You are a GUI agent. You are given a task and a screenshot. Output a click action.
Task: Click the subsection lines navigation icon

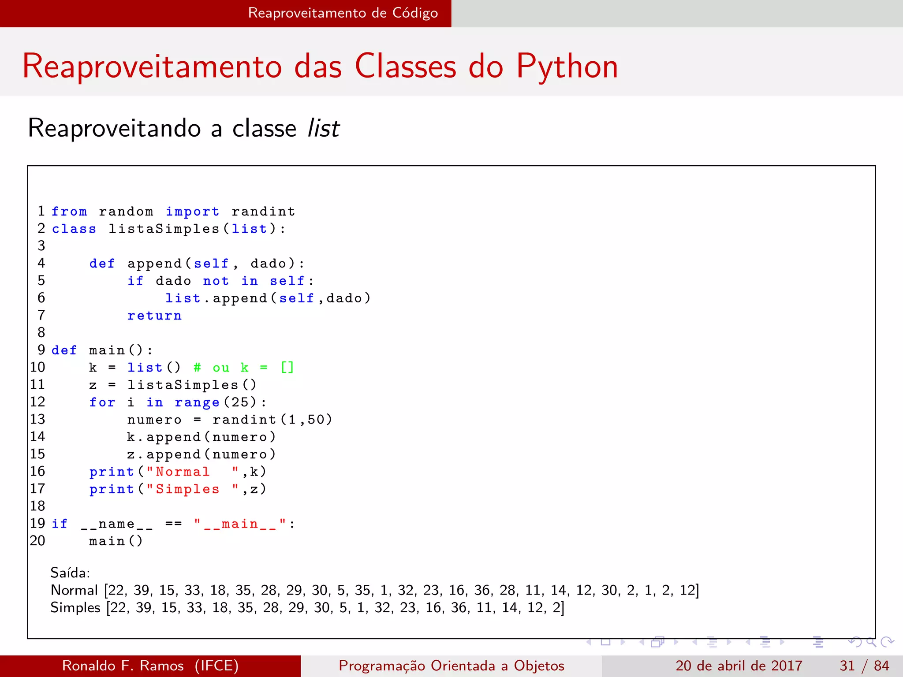tap(712, 642)
